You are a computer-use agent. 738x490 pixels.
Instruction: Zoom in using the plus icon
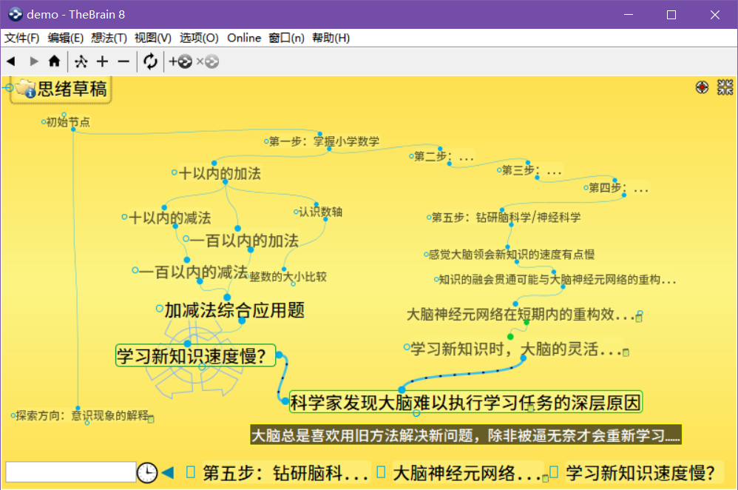tap(102, 61)
